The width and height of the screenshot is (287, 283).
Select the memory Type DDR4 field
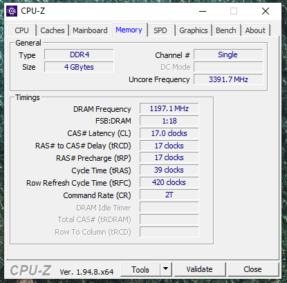point(79,55)
